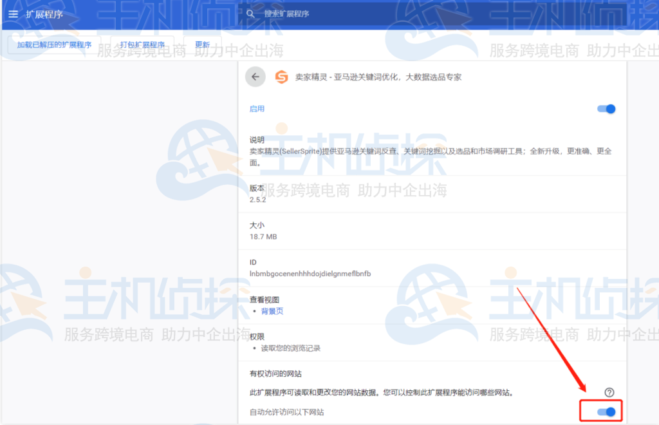Screen dimensions: 659x425
Task: Open the hamburger menu to show developer options
Action: click(13, 13)
